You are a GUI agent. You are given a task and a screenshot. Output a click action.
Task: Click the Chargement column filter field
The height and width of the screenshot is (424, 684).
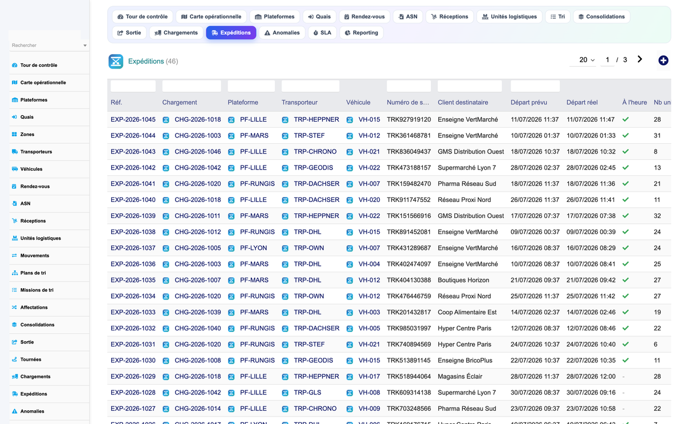point(192,86)
